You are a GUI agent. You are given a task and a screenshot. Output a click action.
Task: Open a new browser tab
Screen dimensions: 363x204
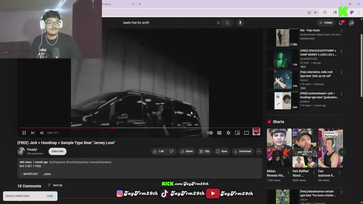coord(140,4)
